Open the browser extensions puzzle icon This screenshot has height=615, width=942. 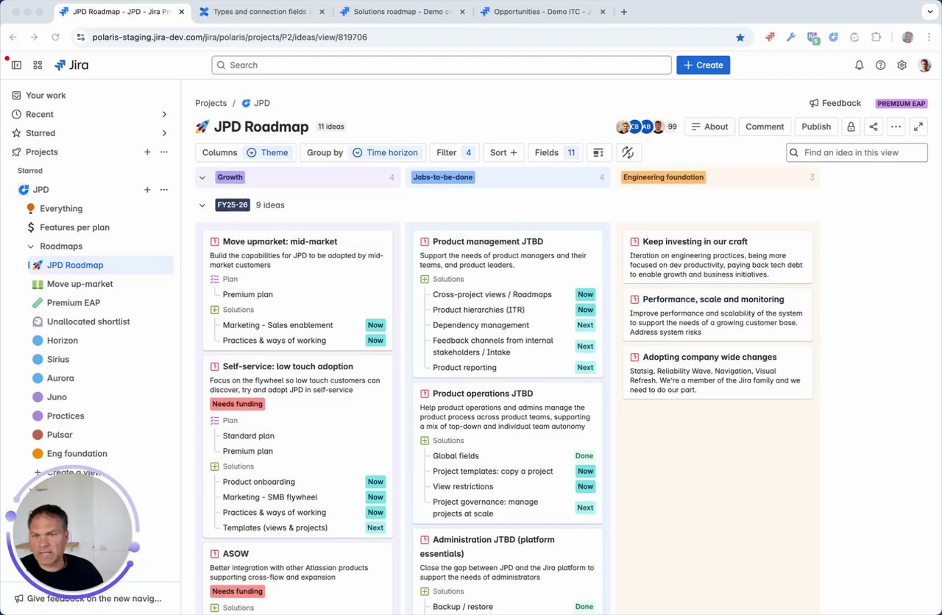point(876,37)
